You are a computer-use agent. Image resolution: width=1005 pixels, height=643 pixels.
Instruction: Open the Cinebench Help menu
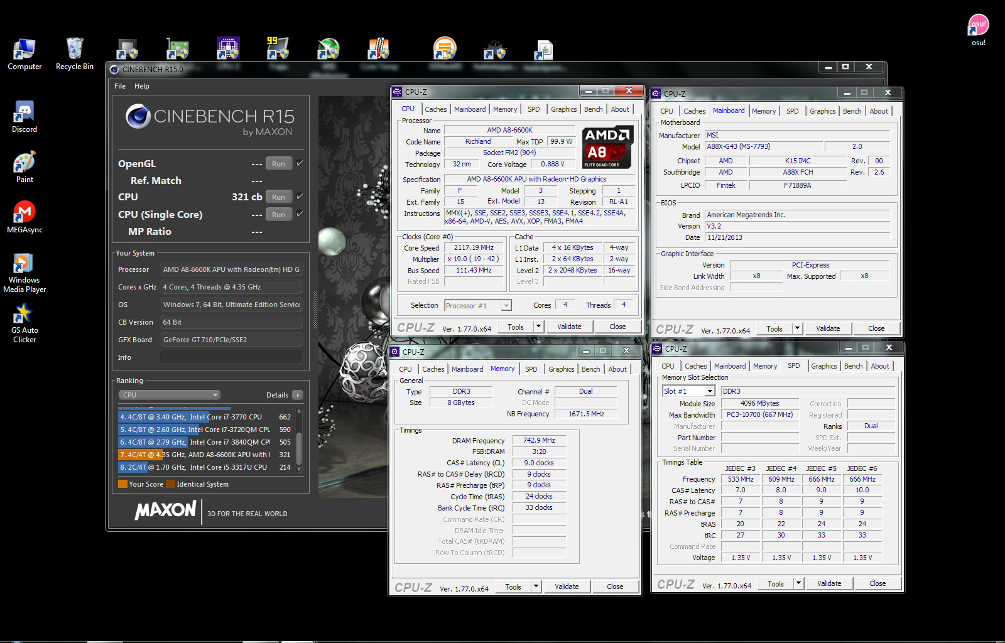pos(142,86)
